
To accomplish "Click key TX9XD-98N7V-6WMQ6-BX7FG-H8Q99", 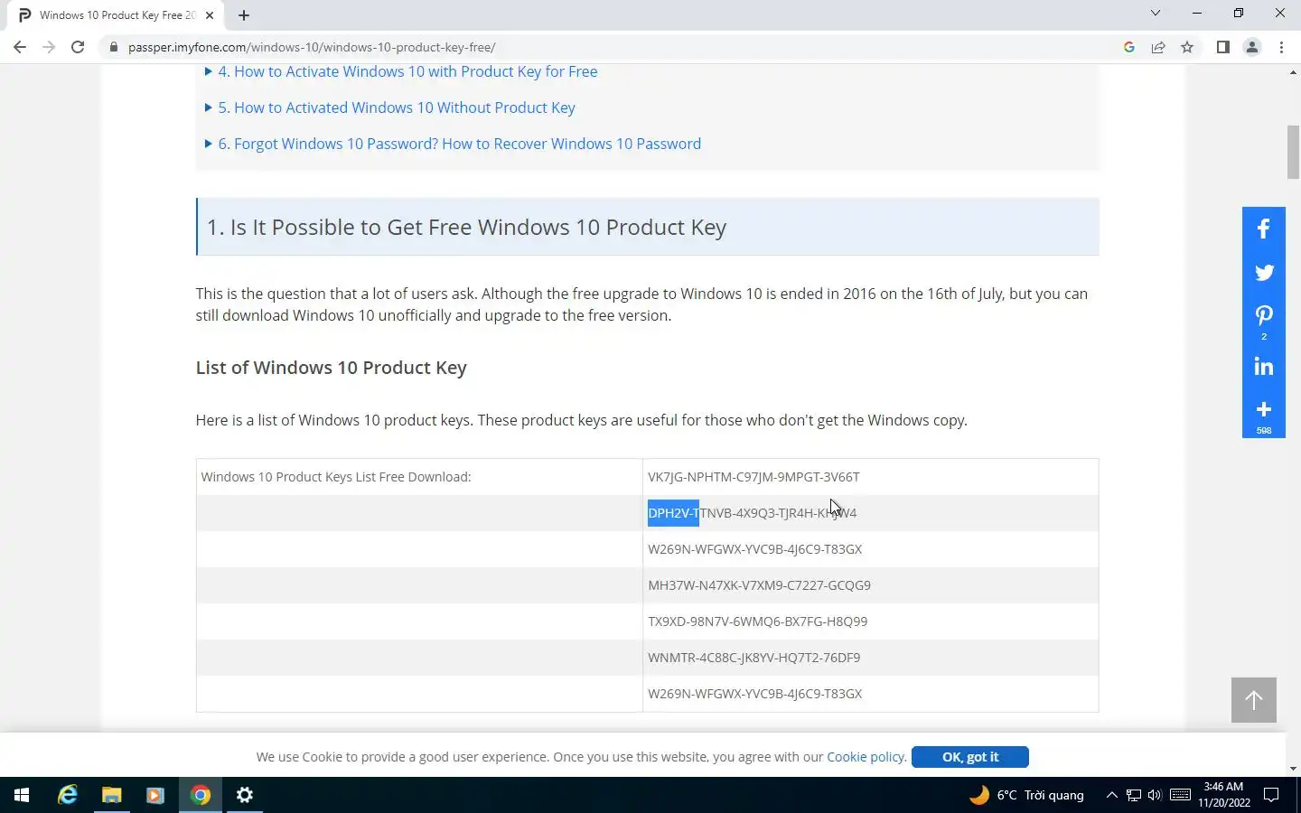I will [757, 621].
